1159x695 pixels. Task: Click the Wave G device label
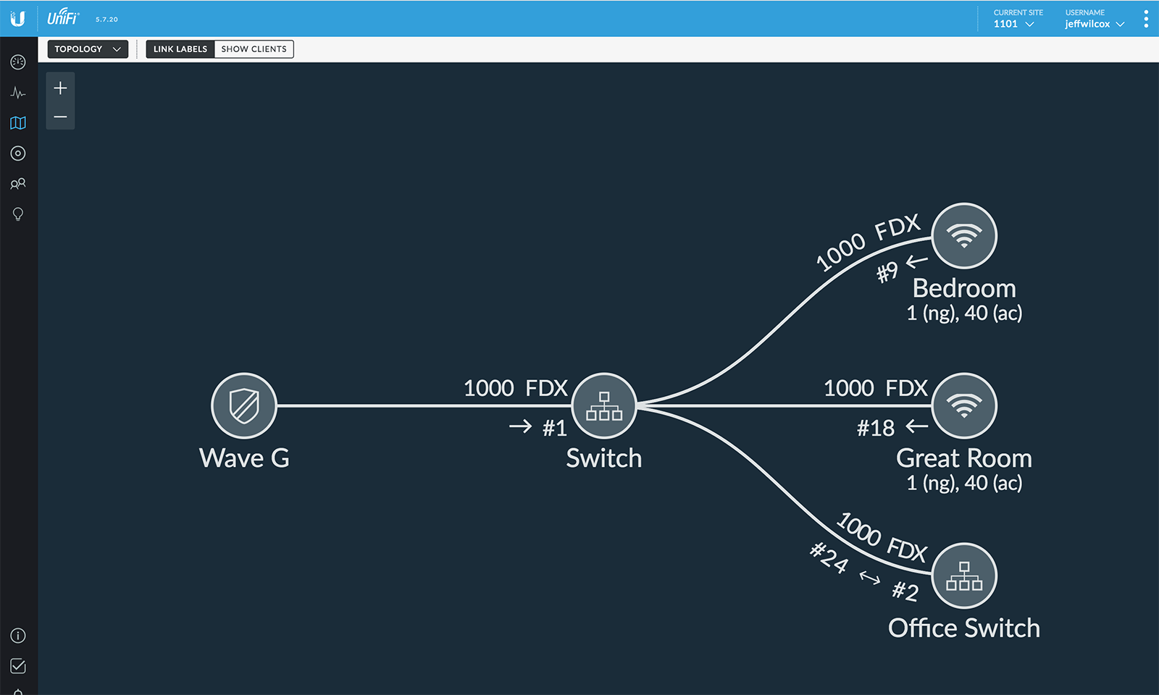[x=244, y=458]
